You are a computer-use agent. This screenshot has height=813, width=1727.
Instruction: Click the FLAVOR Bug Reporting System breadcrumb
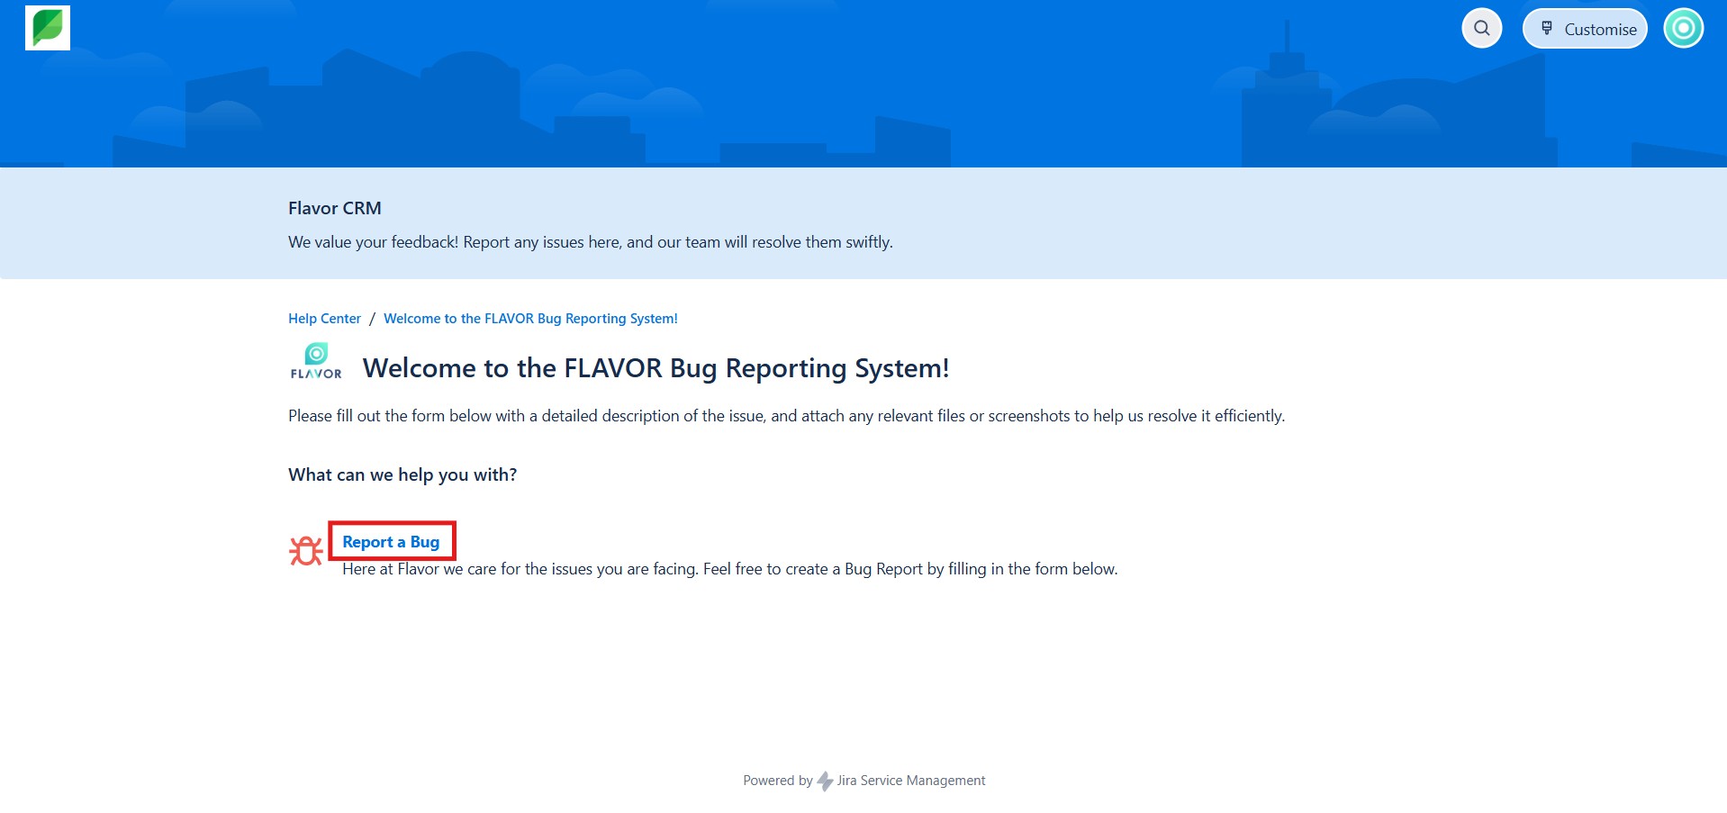[530, 319]
